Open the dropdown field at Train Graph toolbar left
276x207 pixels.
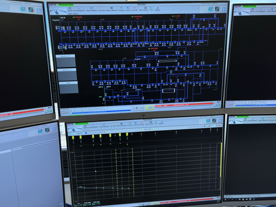73,134
